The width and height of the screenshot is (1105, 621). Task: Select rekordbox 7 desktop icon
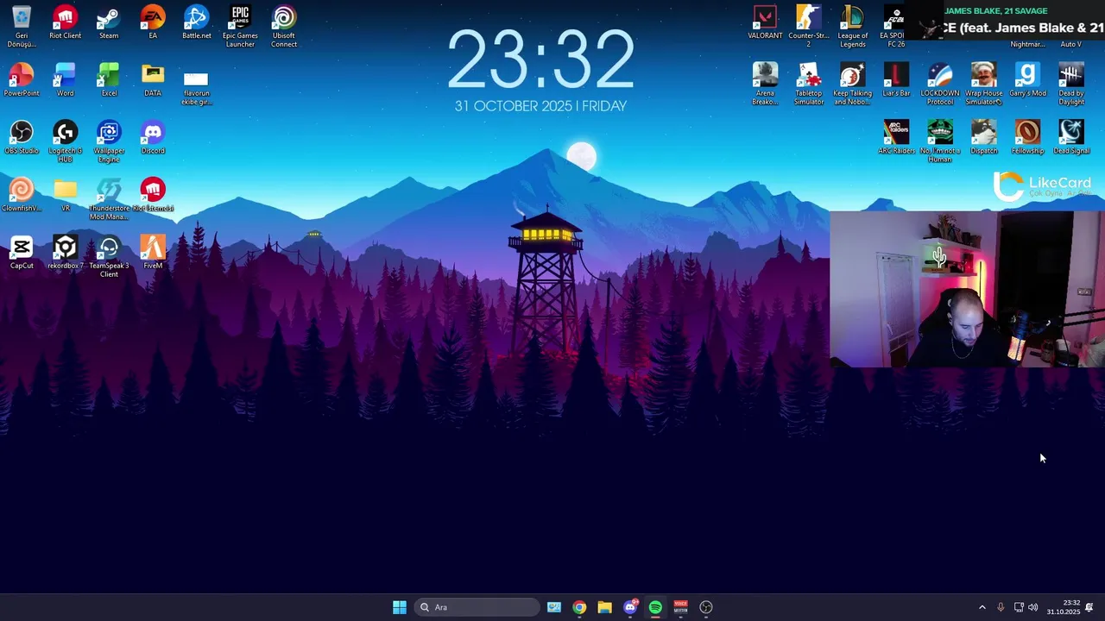(65, 253)
